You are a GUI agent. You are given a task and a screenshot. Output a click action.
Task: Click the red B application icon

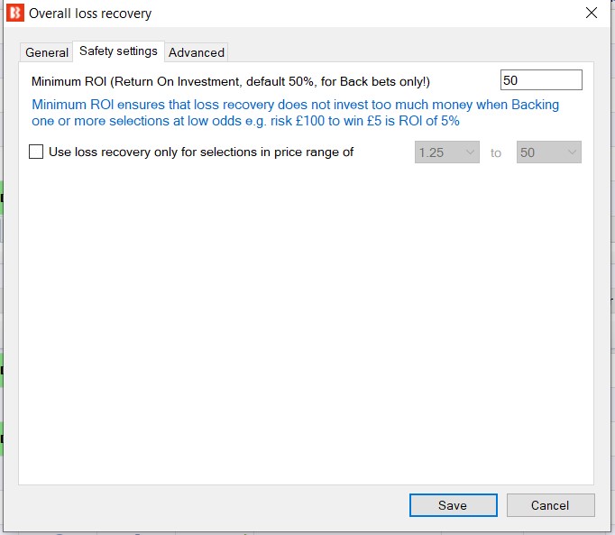coord(15,13)
